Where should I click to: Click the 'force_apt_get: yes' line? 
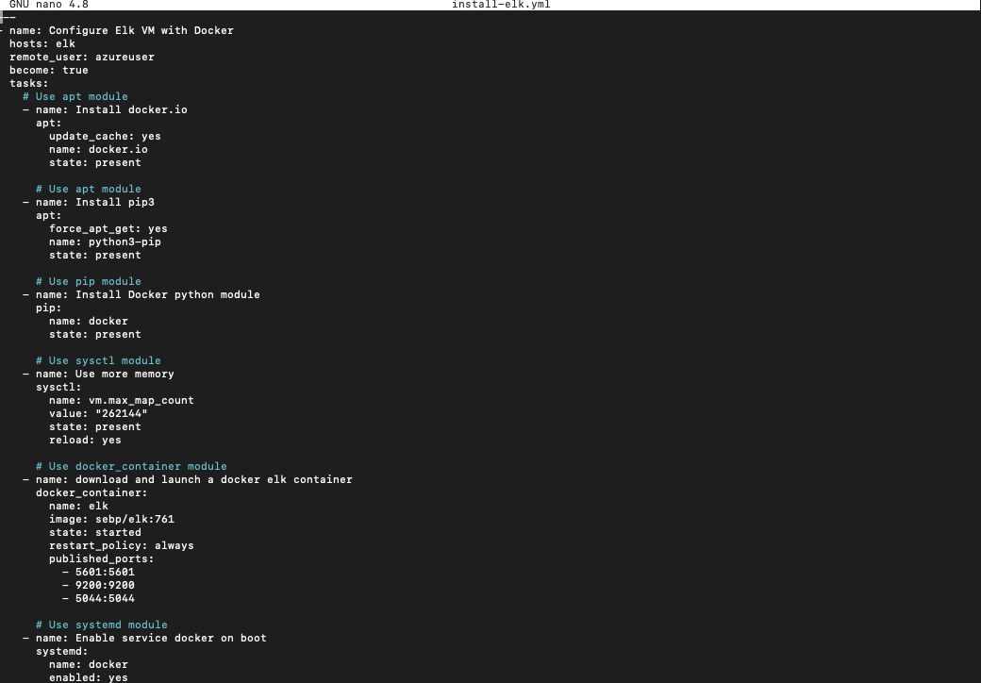coord(108,229)
